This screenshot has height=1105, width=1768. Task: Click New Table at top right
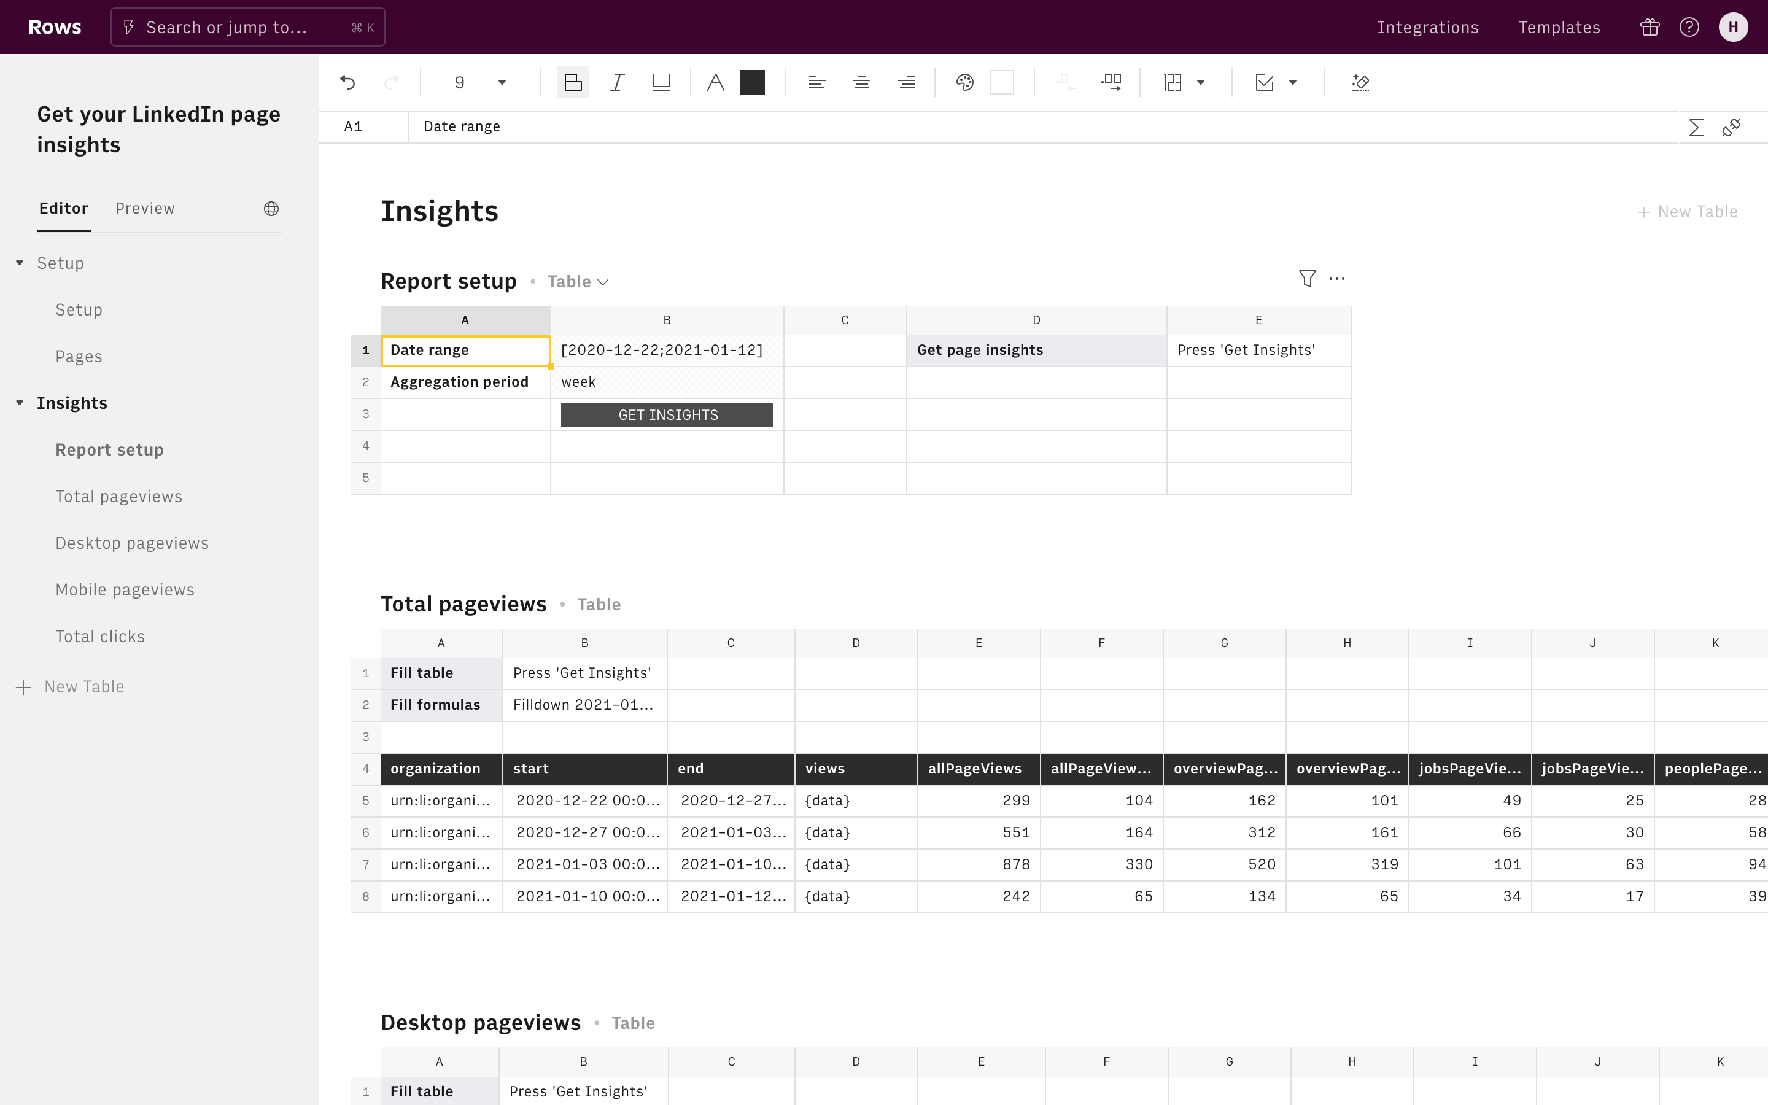pyautogui.click(x=1687, y=212)
